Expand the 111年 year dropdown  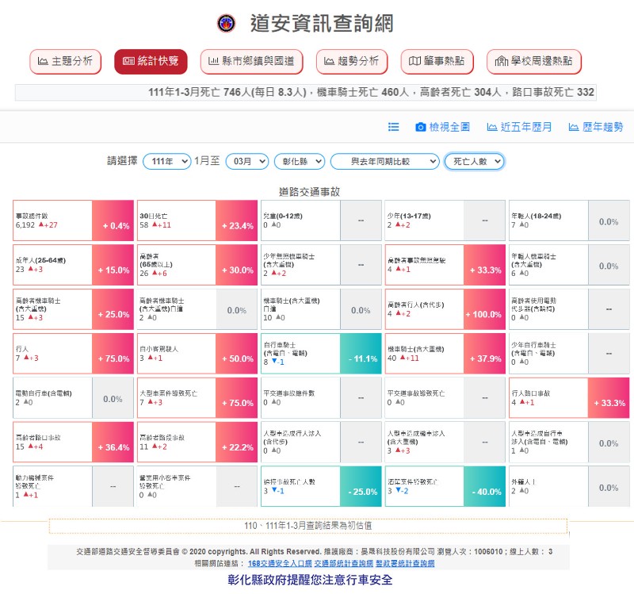click(167, 162)
